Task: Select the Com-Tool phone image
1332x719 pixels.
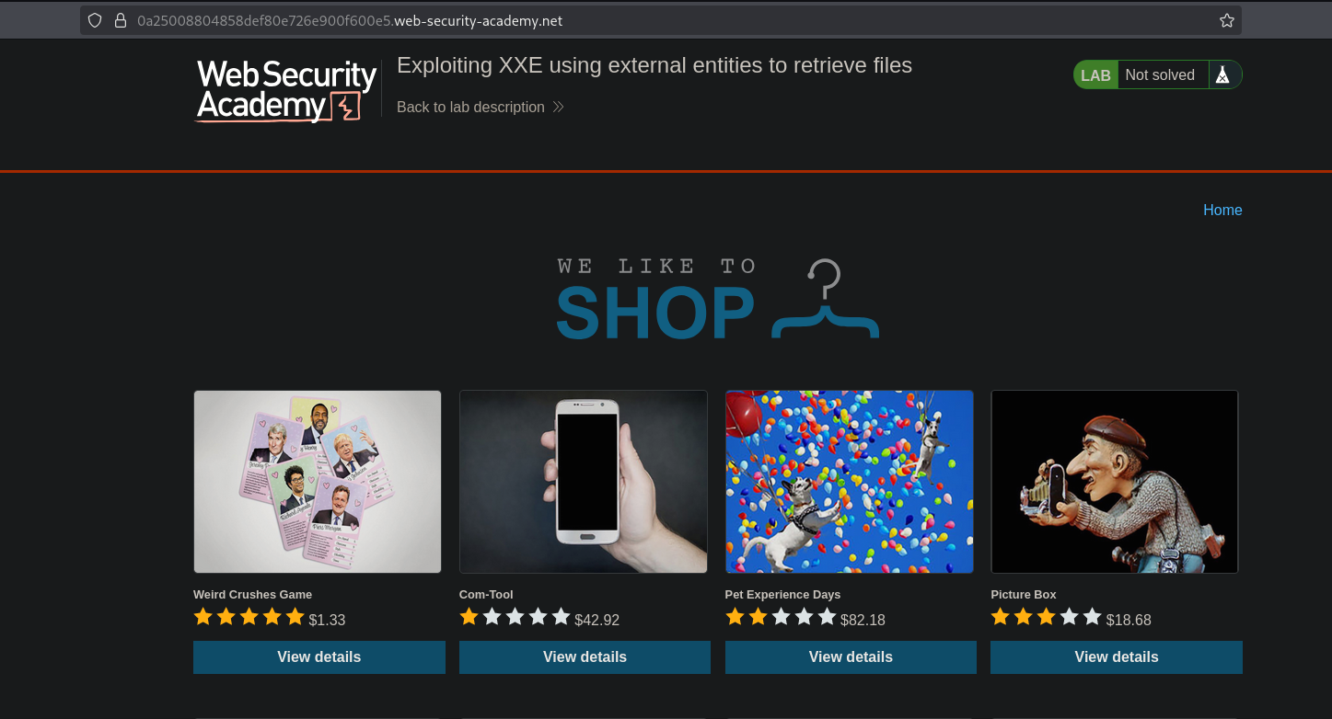Action: 584,482
